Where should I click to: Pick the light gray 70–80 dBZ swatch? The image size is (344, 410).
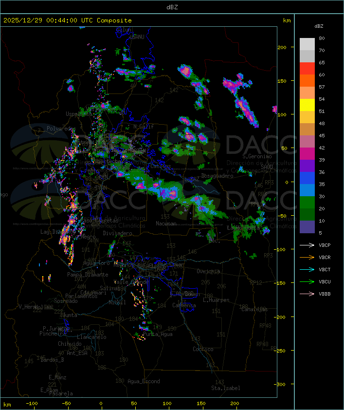click(x=307, y=44)
